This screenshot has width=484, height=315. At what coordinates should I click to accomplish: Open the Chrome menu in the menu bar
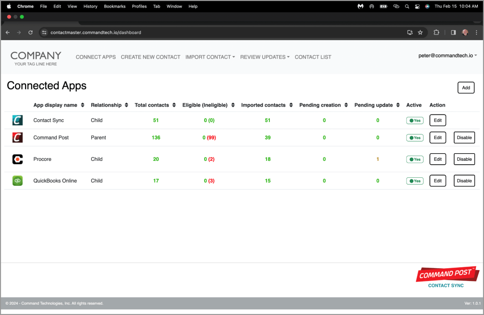pyautogui.click(x=25, y=6)
